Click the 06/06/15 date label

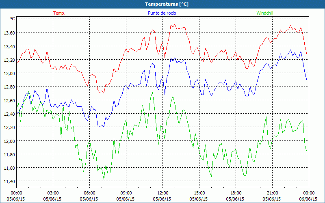click(308, 199)
